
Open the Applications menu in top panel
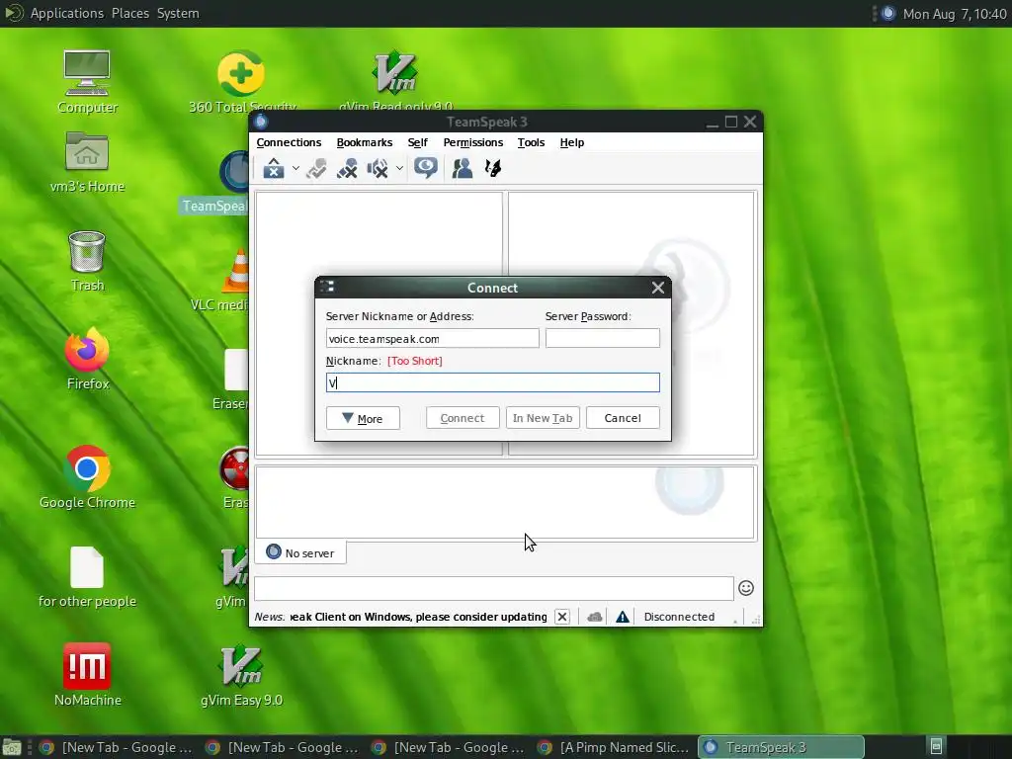(66, 13)
